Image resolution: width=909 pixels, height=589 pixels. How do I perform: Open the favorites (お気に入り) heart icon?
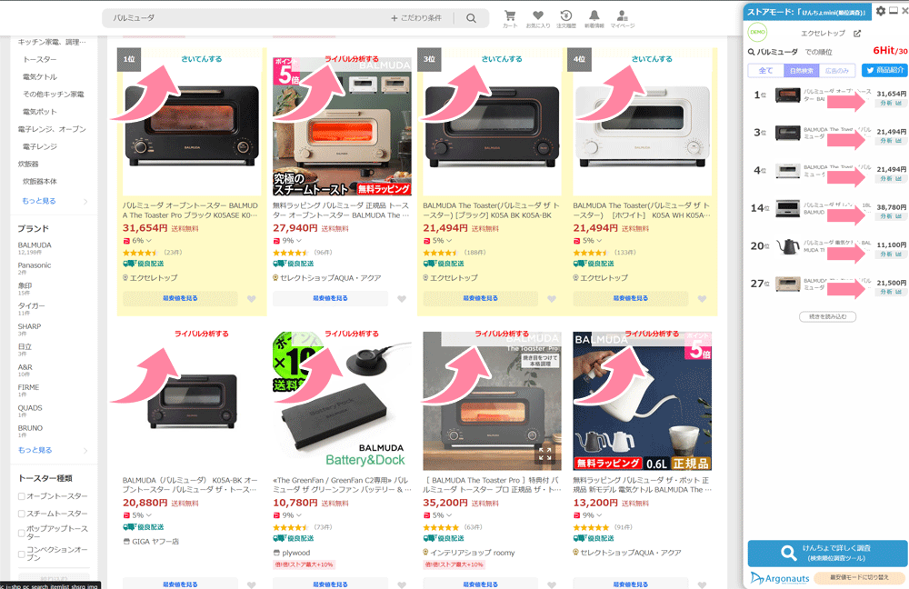[538, 18]
